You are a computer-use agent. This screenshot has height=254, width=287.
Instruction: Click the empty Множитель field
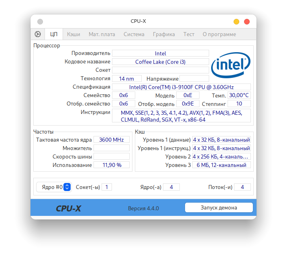[112, 148]
